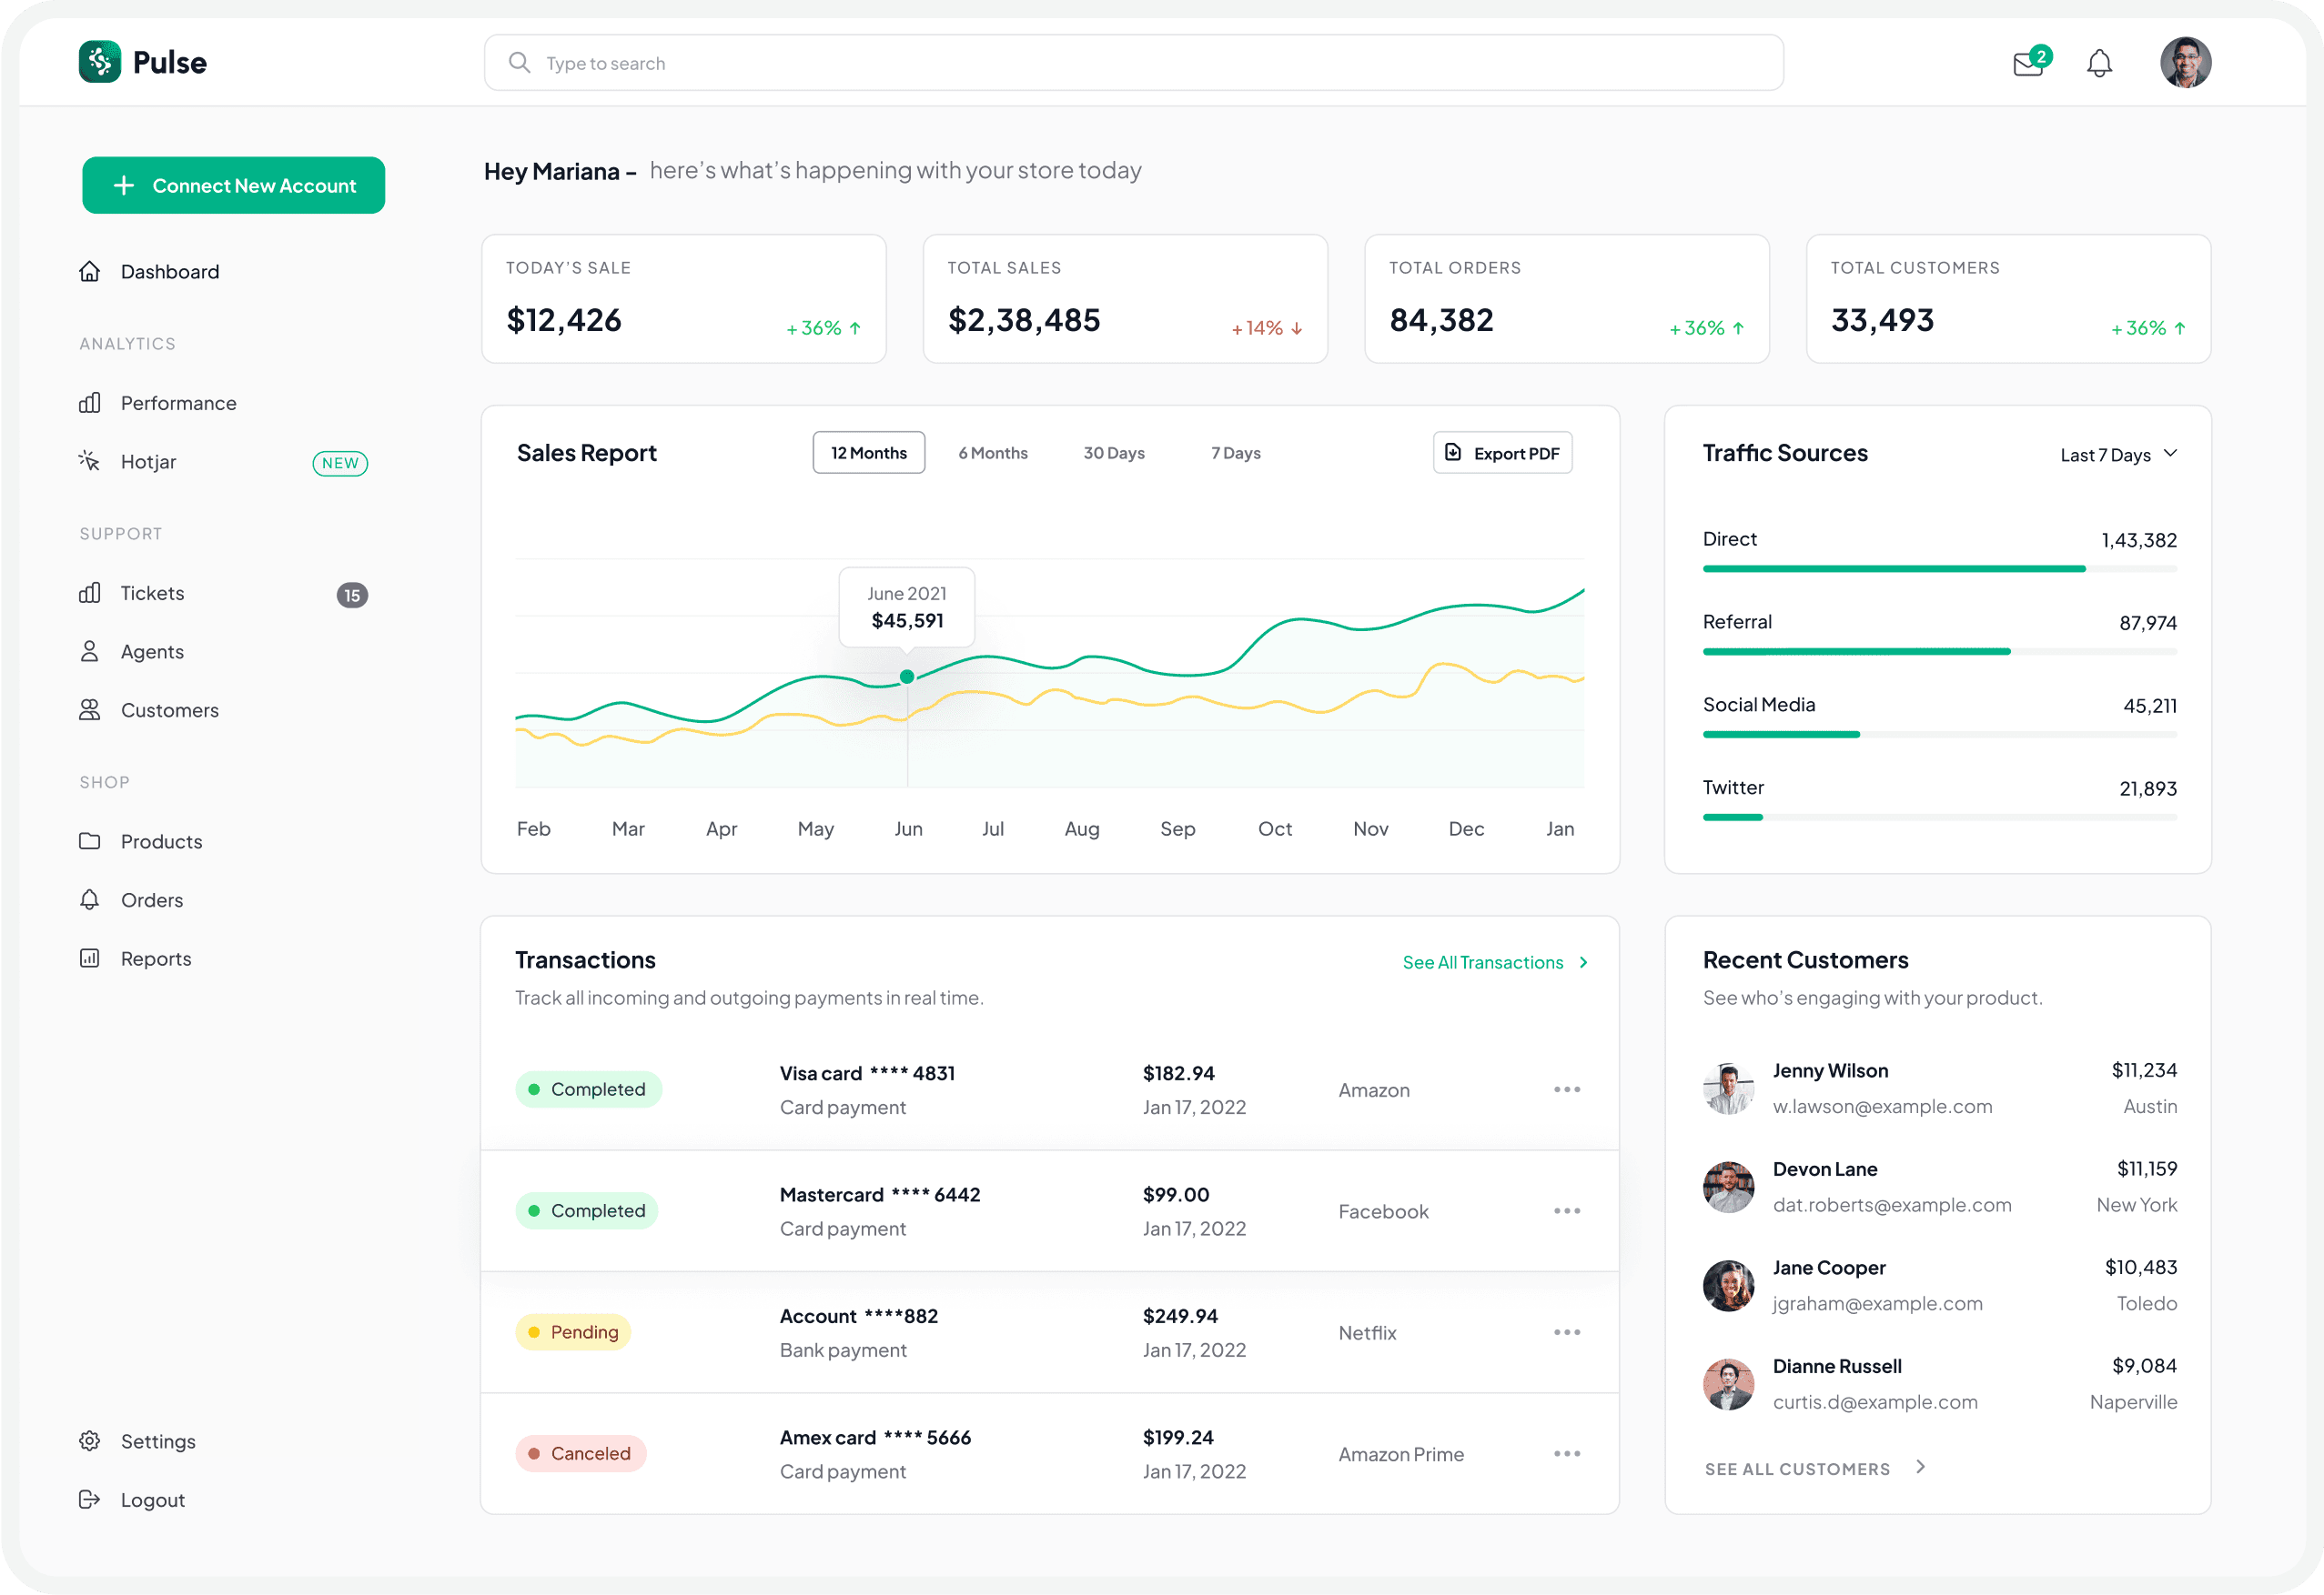The width and height of the screenshot is (2324, 1595).
Task: Open Reports from sidebar
Action: (155, 958)
